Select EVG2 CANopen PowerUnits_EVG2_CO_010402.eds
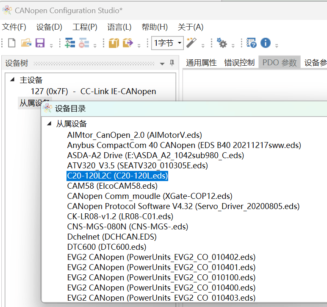The height and width of the screenshot is (307, 327). click(x=161, y=257)
